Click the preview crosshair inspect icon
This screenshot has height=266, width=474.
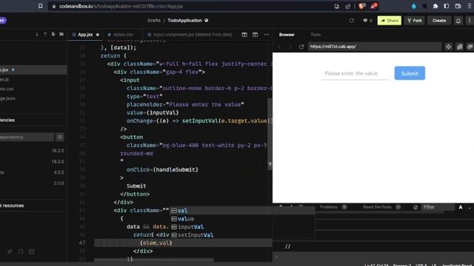pyautogui.click(x=448, y=47)
